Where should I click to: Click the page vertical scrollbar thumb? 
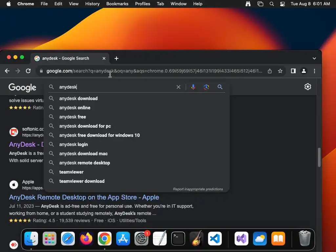(x=319, y=157)
